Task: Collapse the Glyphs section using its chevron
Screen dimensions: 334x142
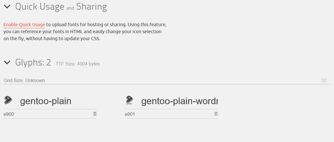Action: point(7,62)
